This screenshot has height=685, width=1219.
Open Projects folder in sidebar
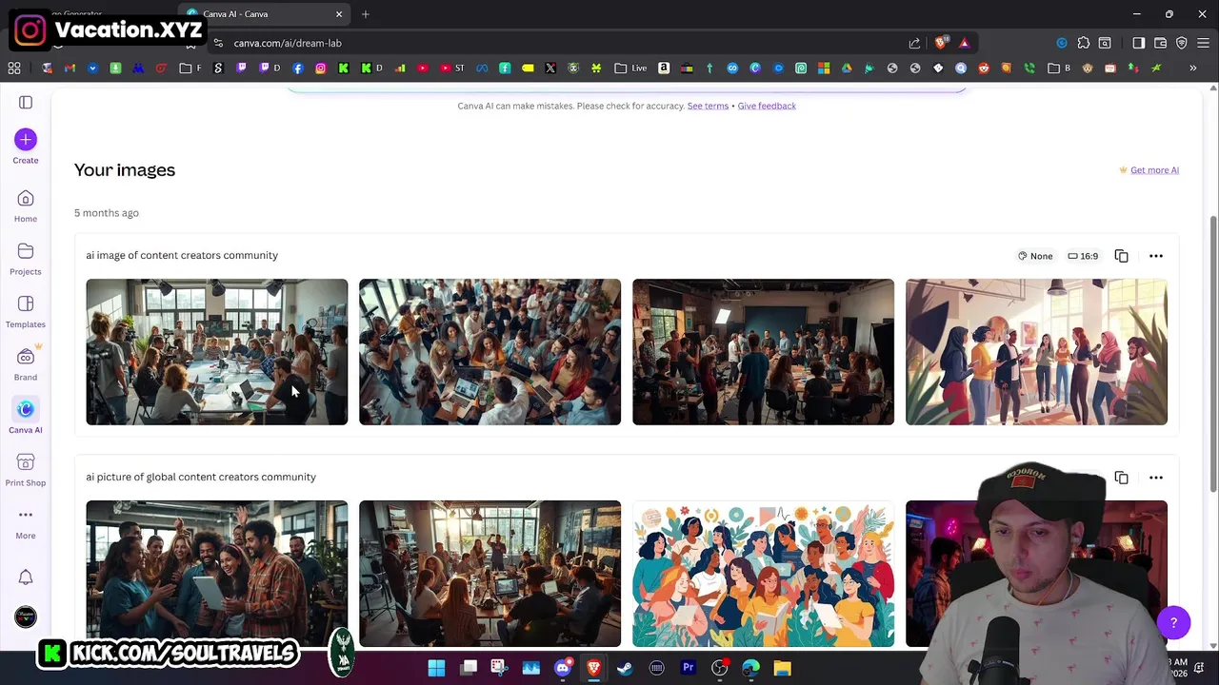(26, 258)
